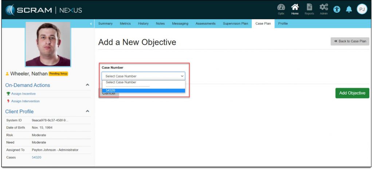
Task: Click the Home icon in header
Action: coord(295,9)
